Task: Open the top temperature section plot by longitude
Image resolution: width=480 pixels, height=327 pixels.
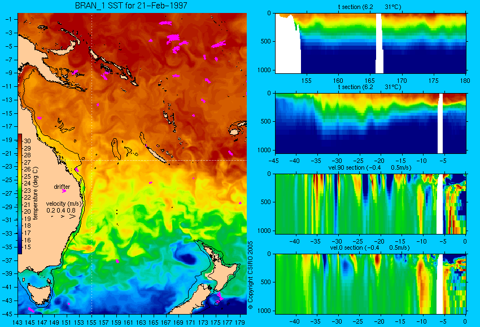Action: [370, 43]
